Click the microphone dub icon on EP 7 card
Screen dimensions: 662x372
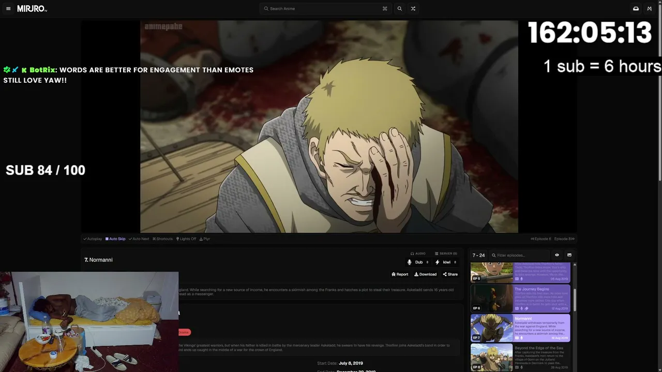click(522, 338)
